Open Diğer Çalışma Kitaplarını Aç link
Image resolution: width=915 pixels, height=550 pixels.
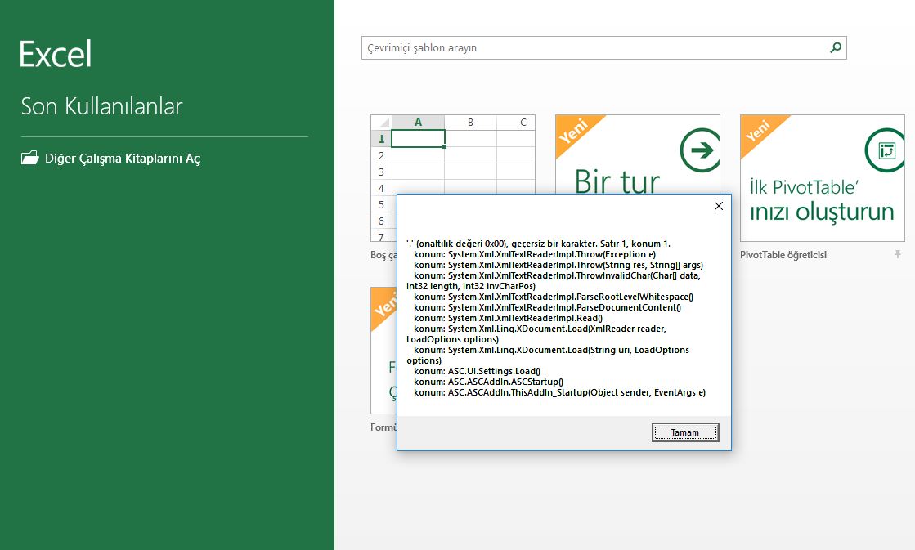tap(122, 159)
